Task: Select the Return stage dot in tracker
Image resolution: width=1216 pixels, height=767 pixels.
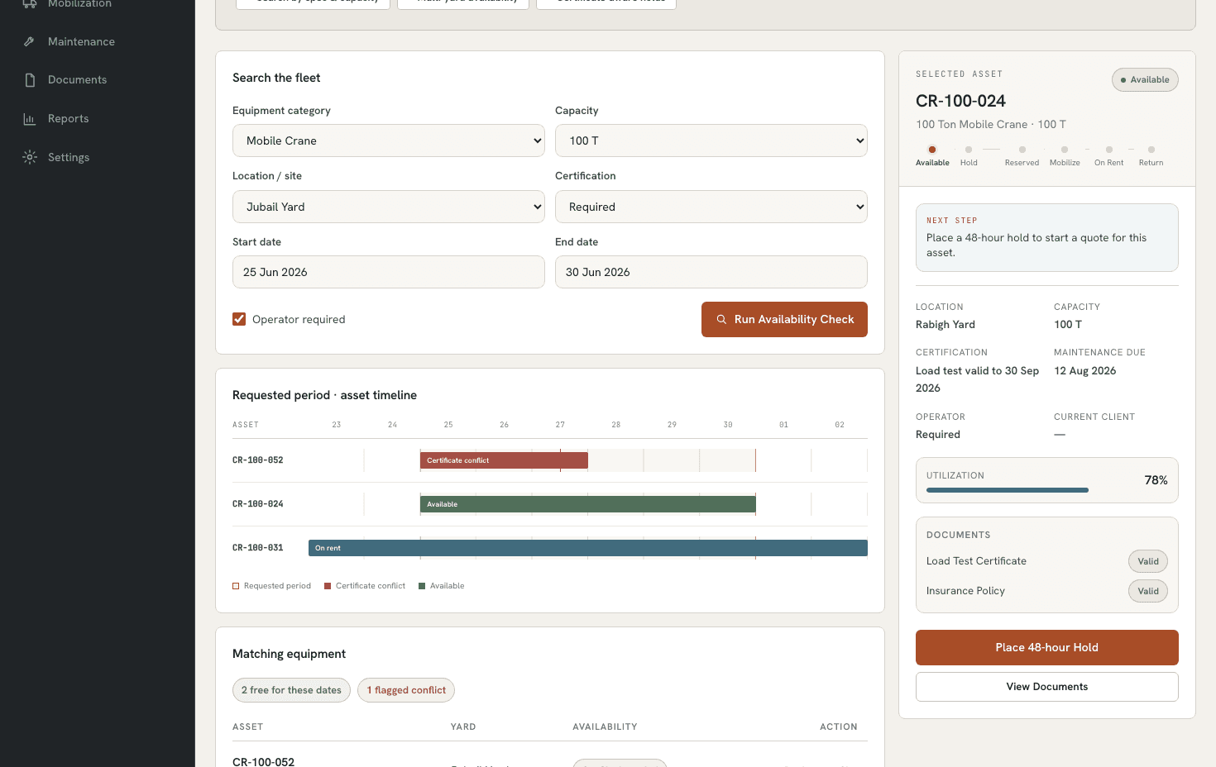Action: pyautogui.click(x=1151, y=150)
